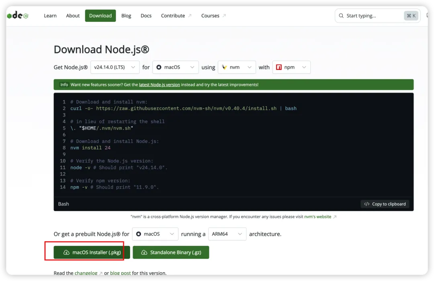Click the download icon in Standalone Binary button
The width and height of the screenshot is (434, 281).
tap(144, 252)
